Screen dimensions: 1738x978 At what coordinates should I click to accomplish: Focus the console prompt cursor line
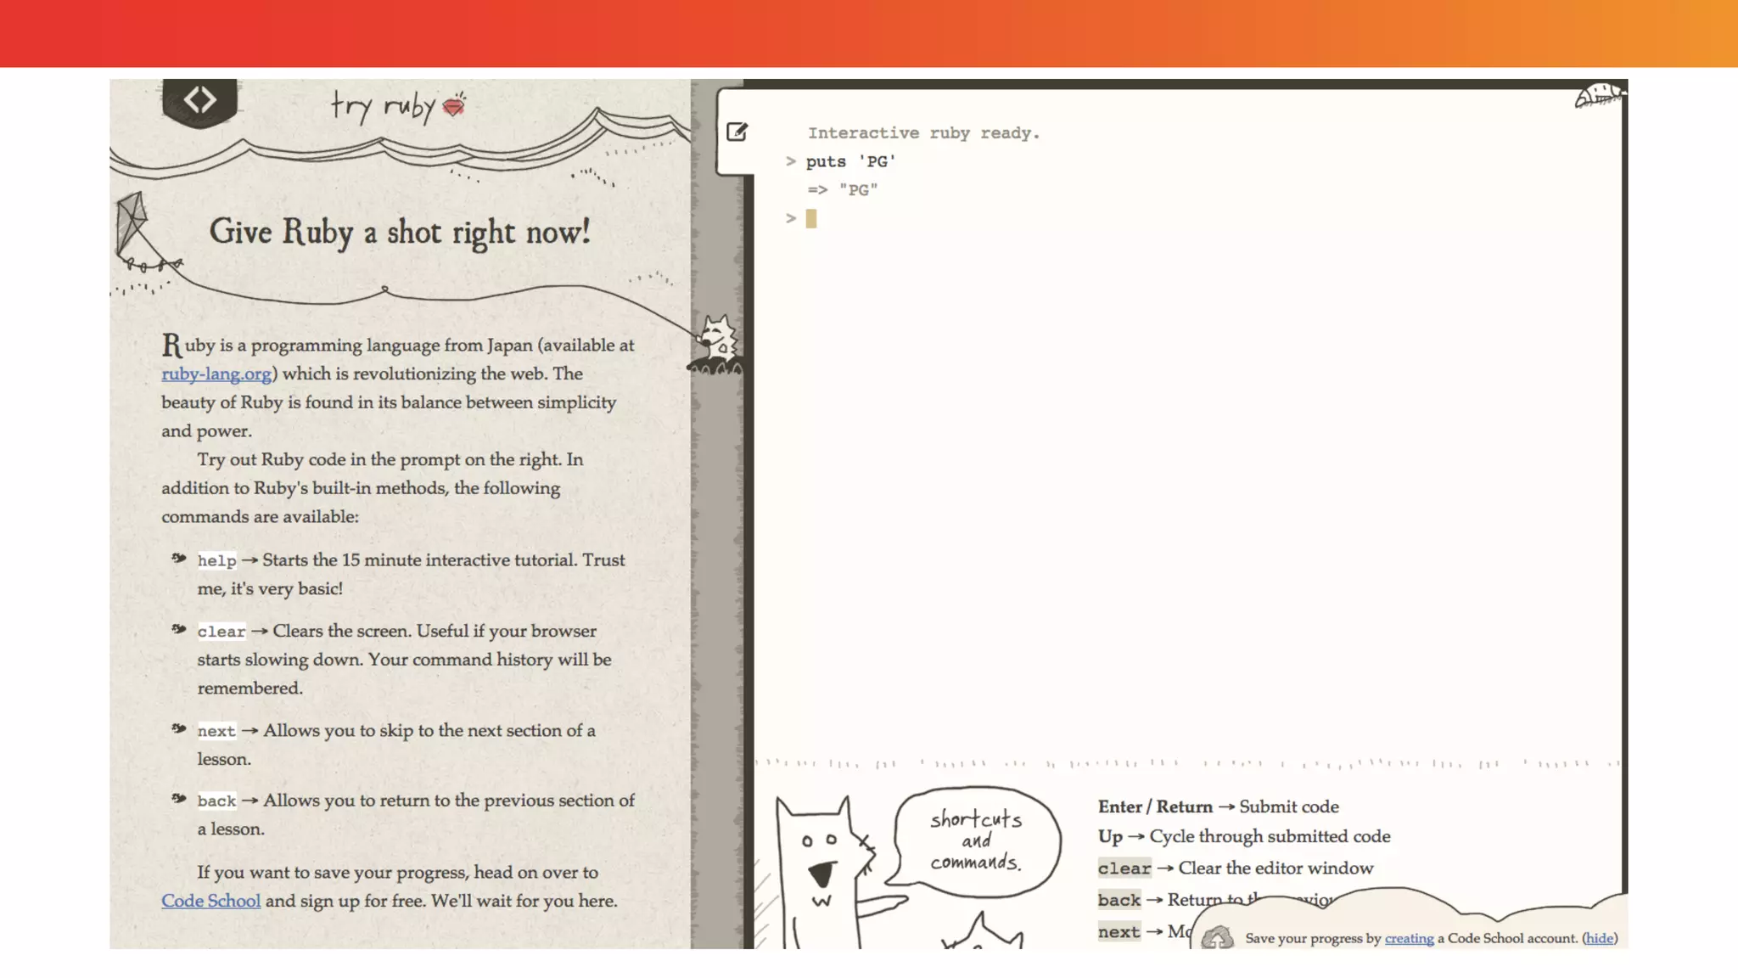[x=811, y=219]
